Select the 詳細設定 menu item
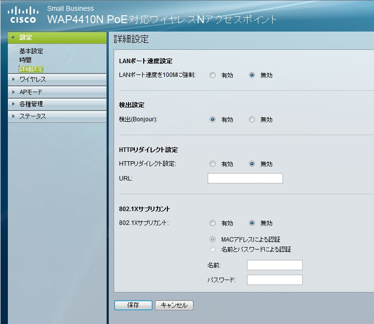 click(x=31, y=69)
